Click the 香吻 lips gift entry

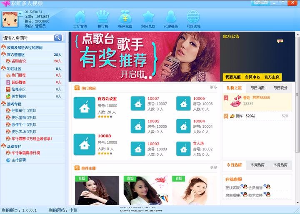pos(257,102)
